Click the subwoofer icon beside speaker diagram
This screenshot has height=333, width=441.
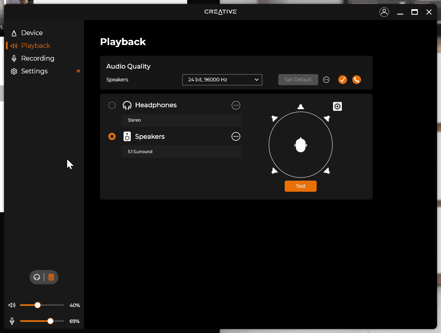coord(337,106)
